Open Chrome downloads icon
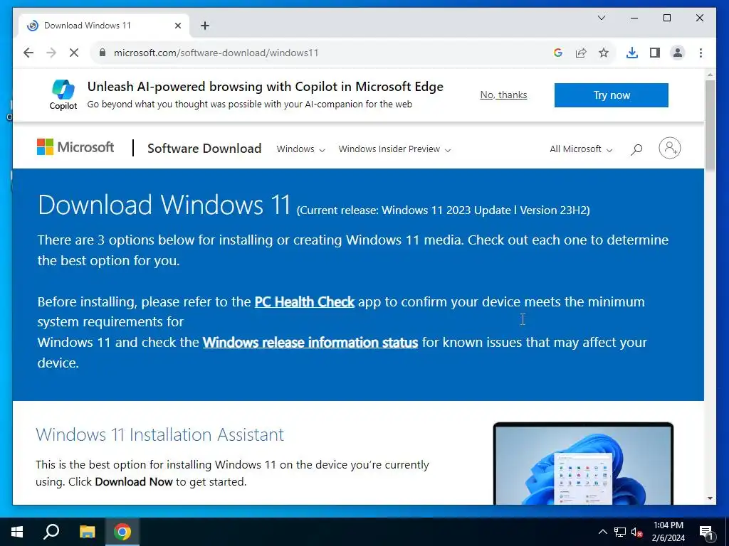Image resolution: width=729 pixels, height=546 pixels. pyautogui.click(x=632, y=53)
